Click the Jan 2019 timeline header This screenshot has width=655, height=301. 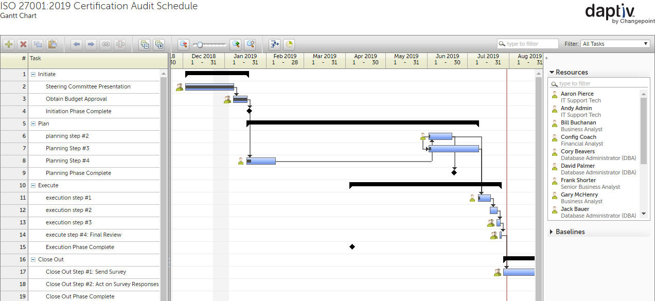pos(245,60)
